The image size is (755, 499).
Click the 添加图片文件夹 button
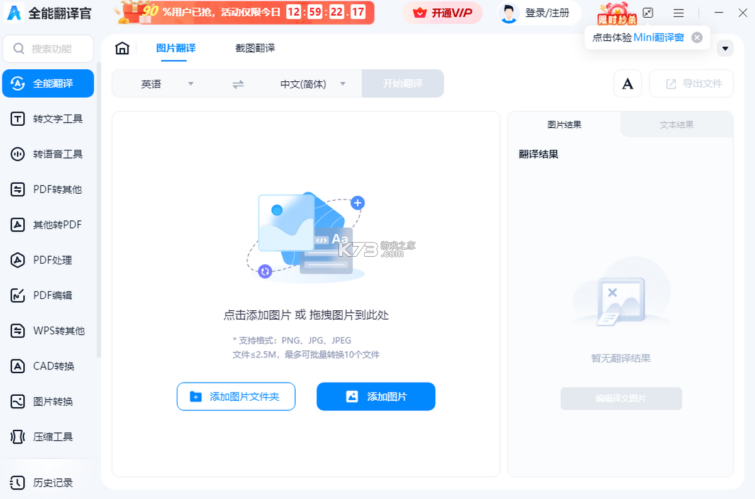point(236,396)
